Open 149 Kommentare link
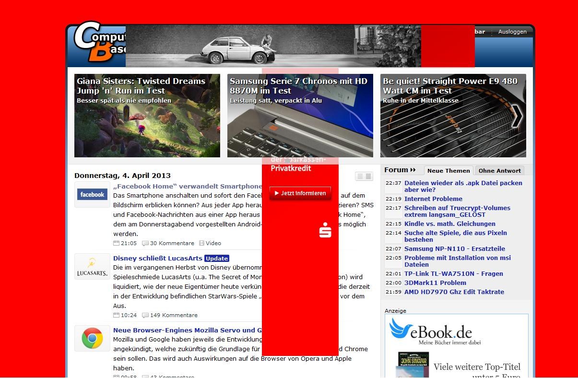 (x=174, y=315)
